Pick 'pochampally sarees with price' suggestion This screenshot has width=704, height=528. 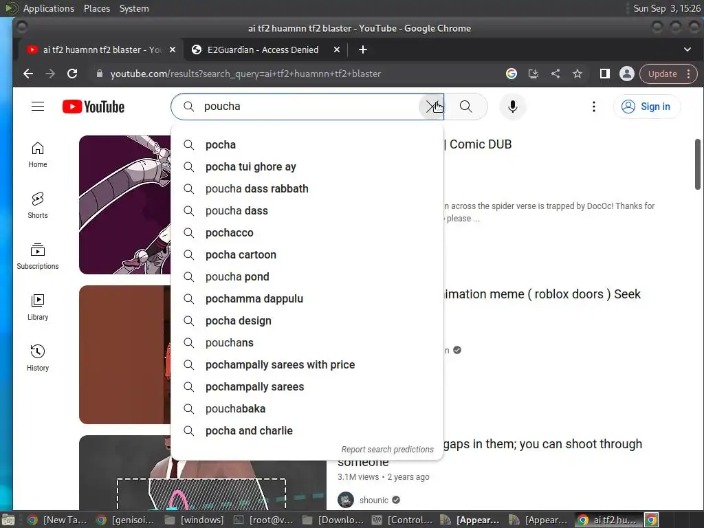point(307,364)
